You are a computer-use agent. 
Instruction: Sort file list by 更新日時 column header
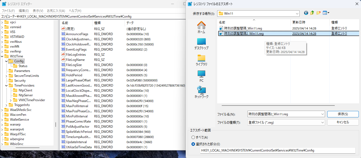coord(310,22)
